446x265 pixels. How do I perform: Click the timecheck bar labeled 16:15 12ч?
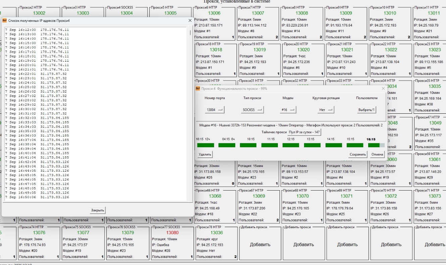205,145
